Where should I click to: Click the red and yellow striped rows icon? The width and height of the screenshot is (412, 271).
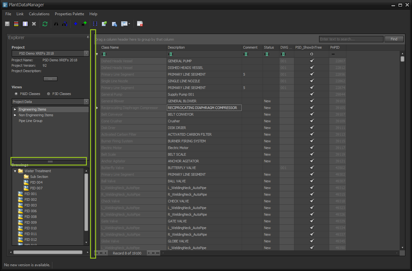[x=16, y=24]
